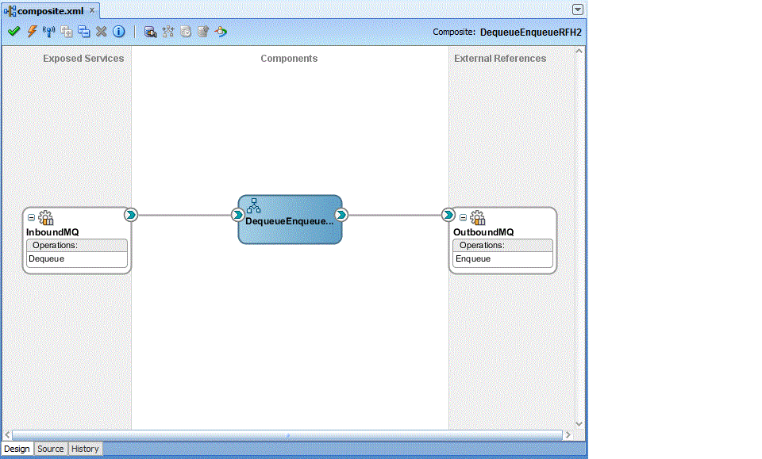
Task: Click the InboundMQ adapter gear icon
Action: [x=46, y=218]
